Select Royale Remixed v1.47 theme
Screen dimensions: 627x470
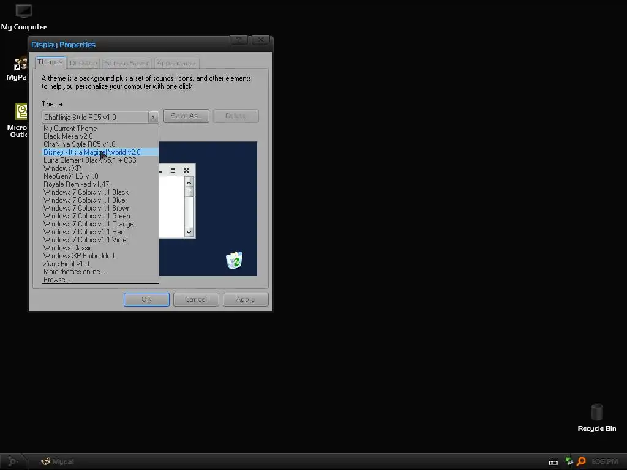[x=100, y=184]
